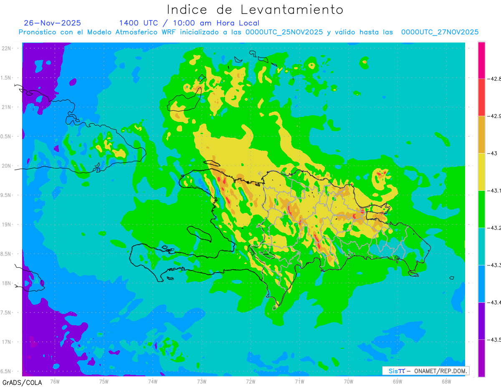Viewport: 501px width, 387px height.
Task: Click the '73W' longitude label
Action: click(202, 381)
